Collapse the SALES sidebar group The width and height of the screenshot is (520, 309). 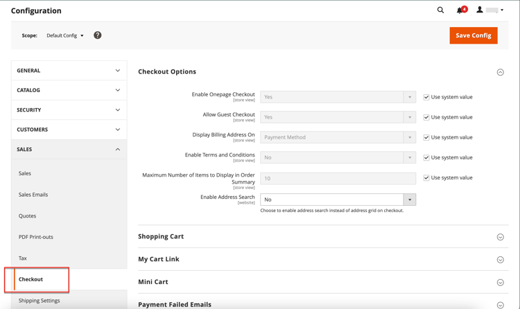69,149
